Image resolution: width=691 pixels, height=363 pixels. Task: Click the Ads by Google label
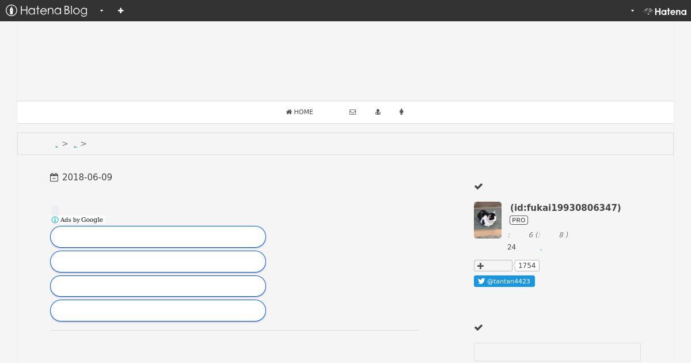(x=82, y=220)
